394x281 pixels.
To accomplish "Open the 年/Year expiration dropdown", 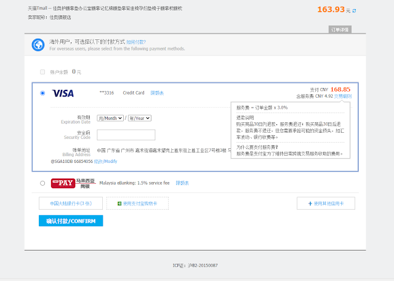I will pyautogui.click(x=140, y=118).
